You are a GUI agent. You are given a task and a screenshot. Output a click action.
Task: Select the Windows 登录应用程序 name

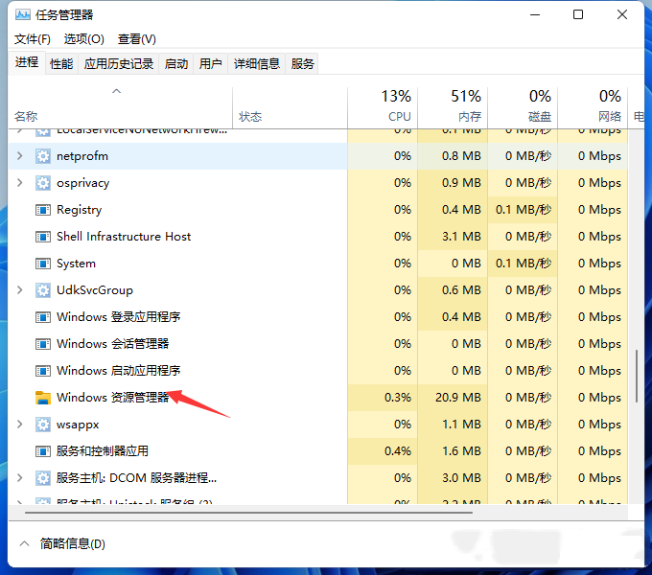coord(119,317)
